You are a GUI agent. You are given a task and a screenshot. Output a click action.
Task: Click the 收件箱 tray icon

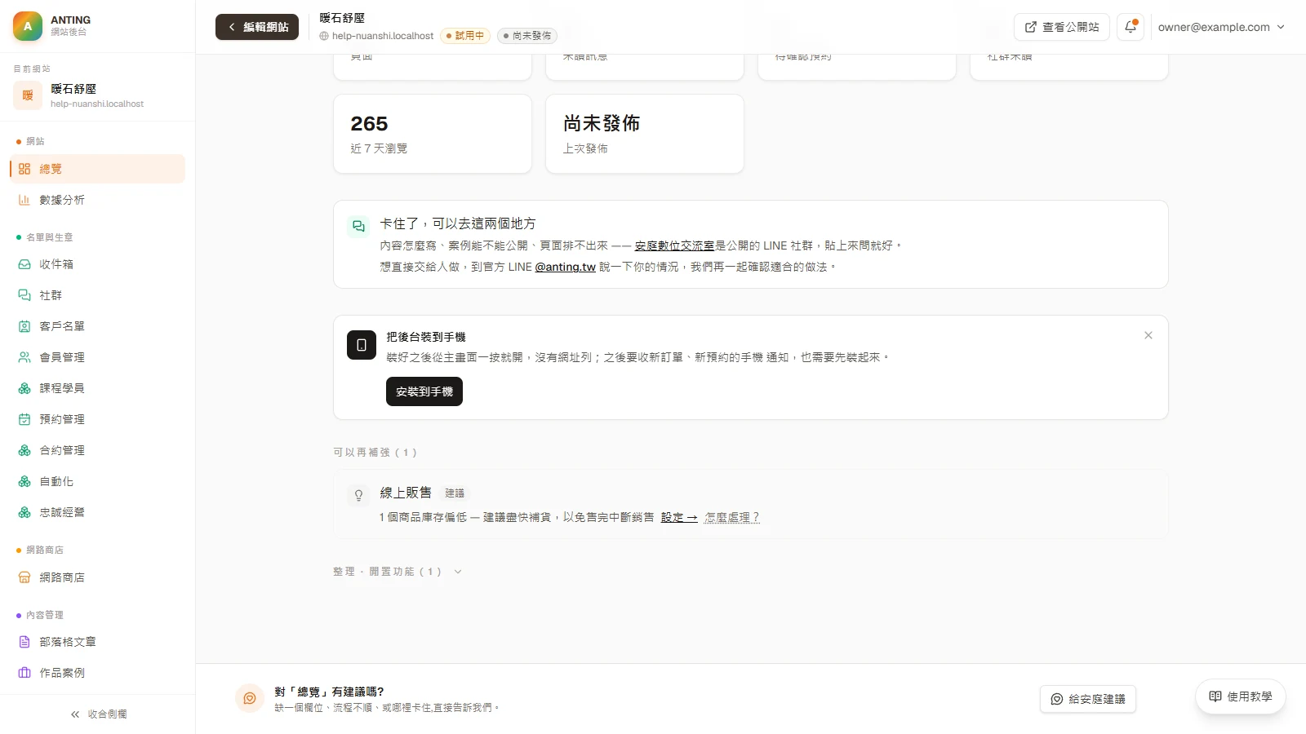(24, 264)
